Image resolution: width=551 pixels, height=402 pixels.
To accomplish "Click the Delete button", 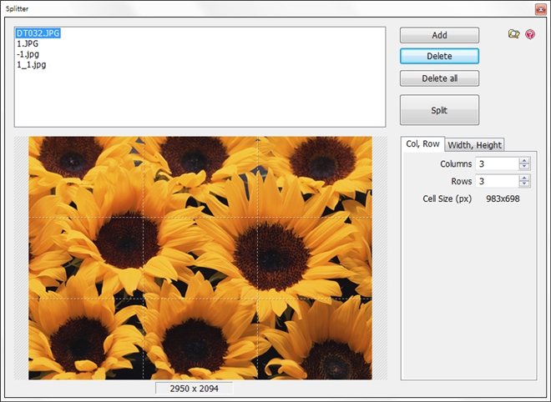I will click(x=439, y=57).
